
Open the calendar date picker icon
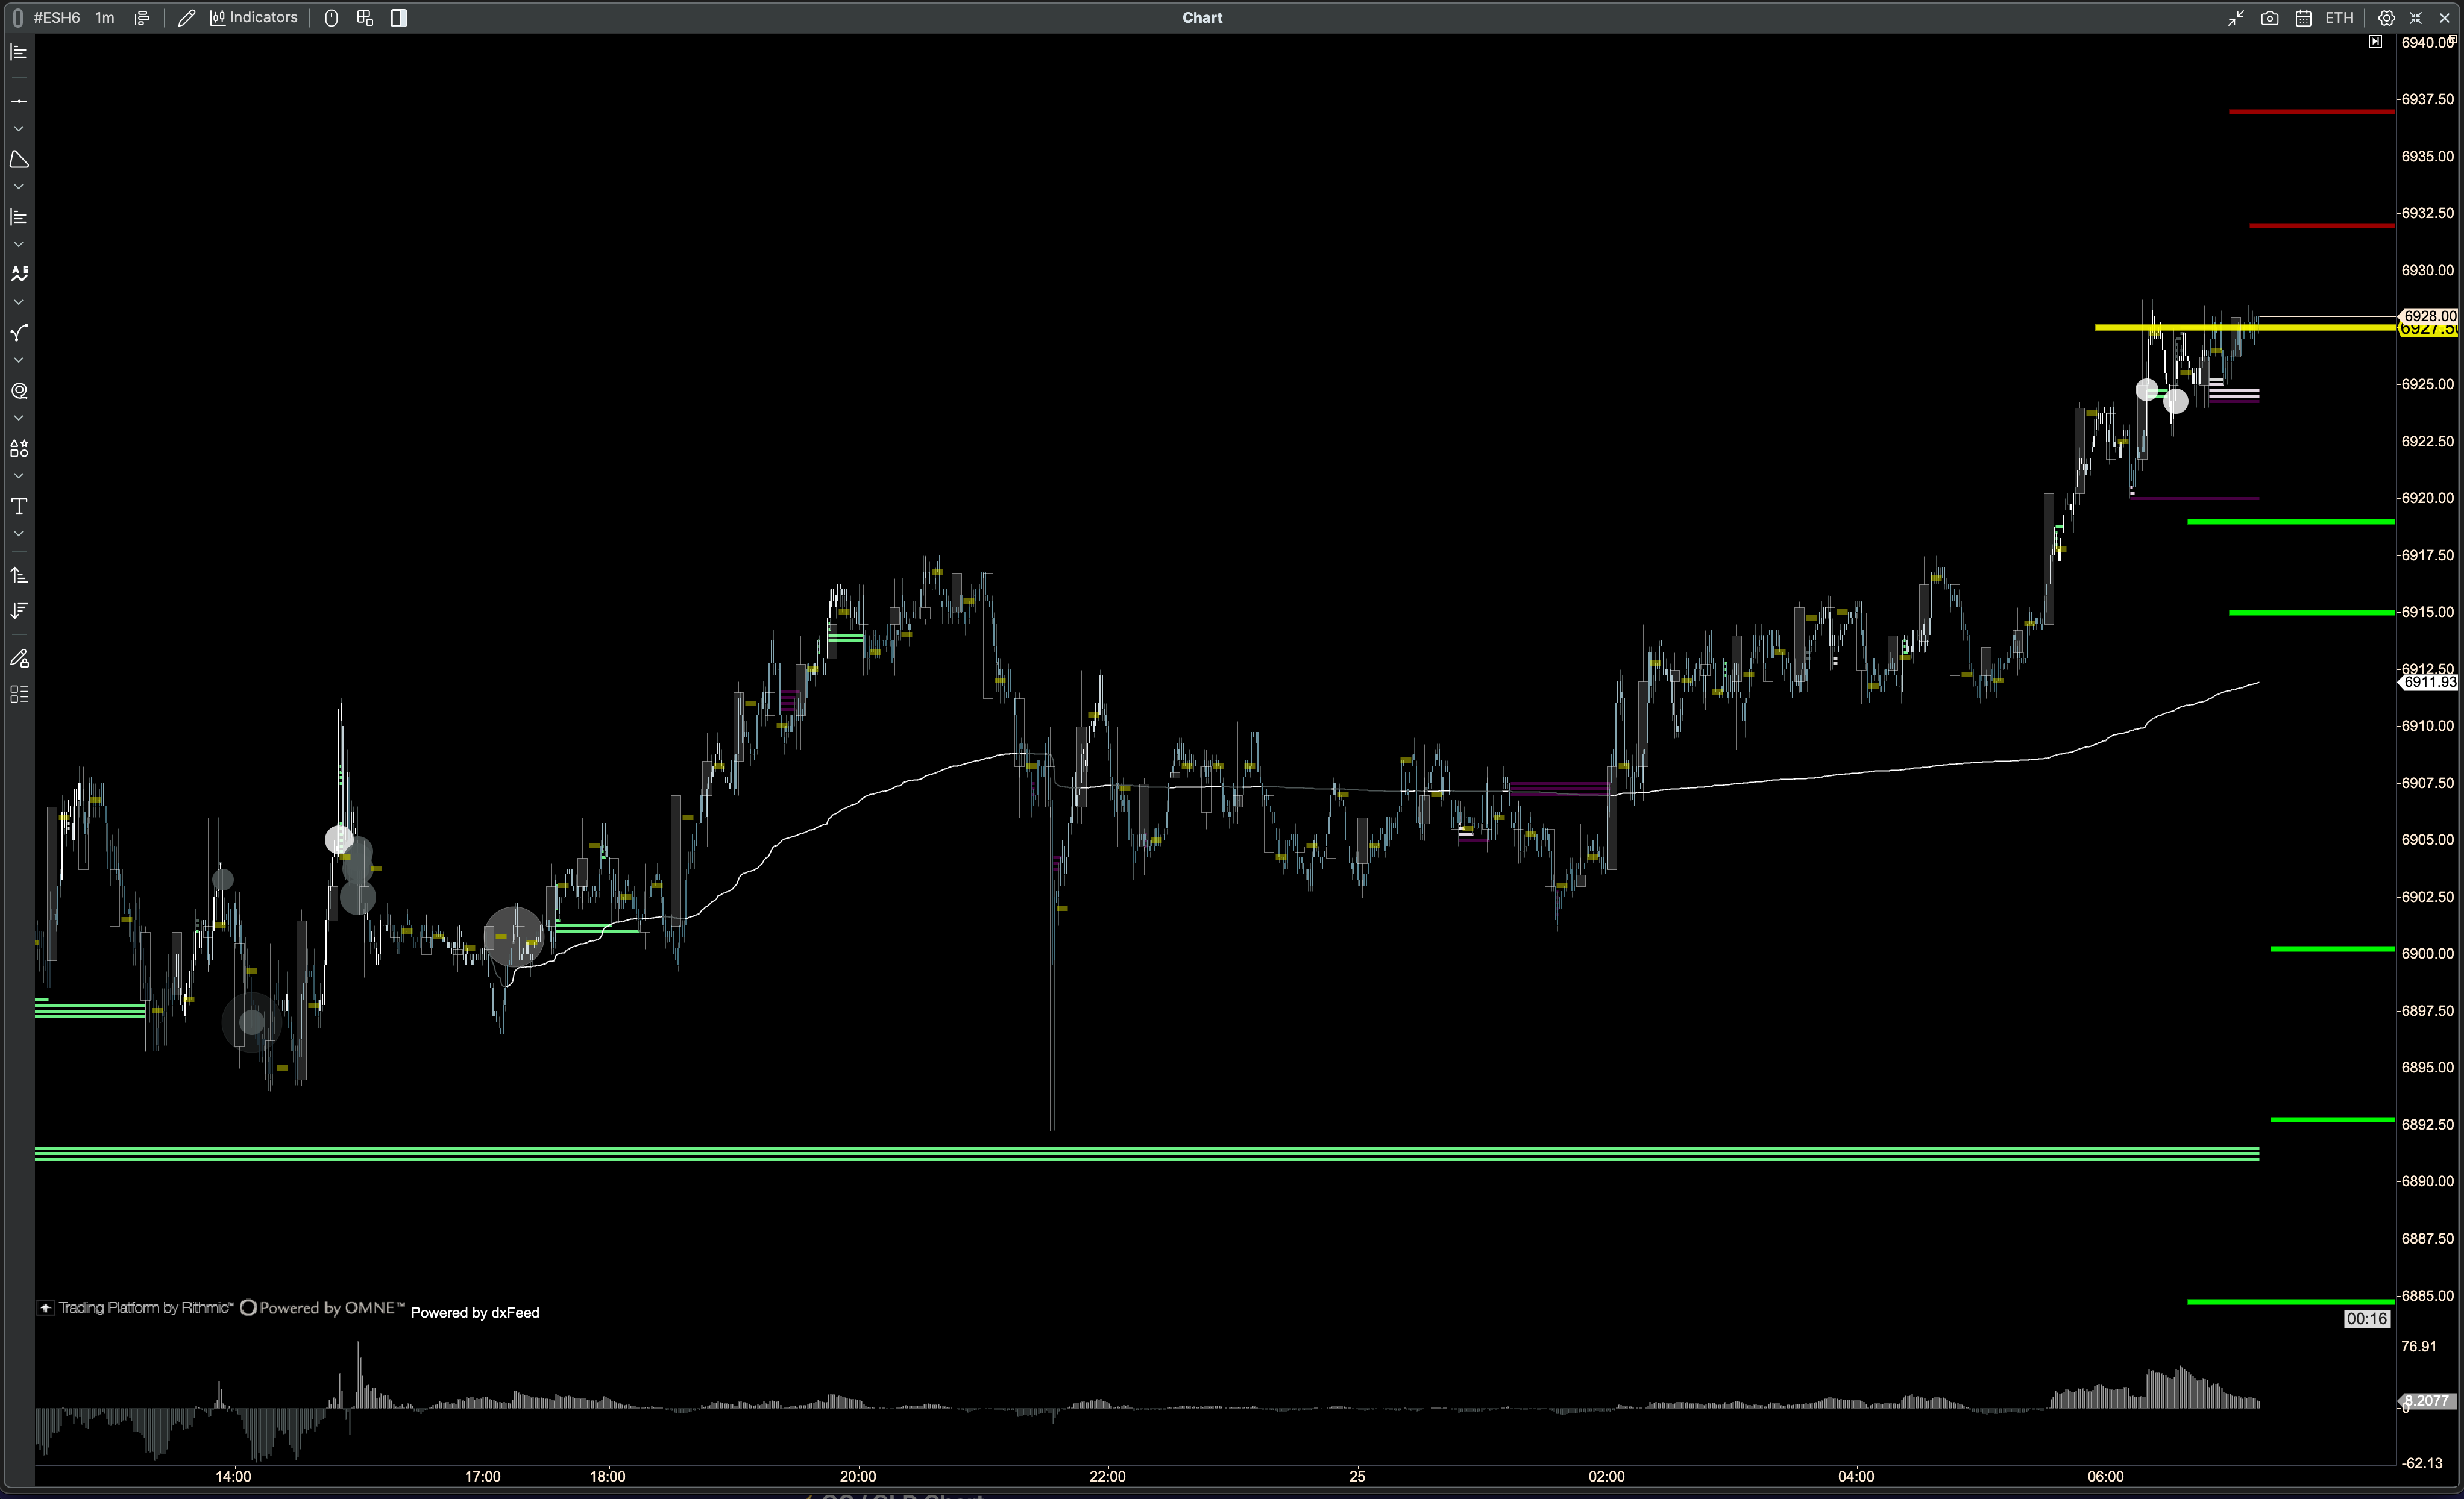click(x=2303, y=18)
